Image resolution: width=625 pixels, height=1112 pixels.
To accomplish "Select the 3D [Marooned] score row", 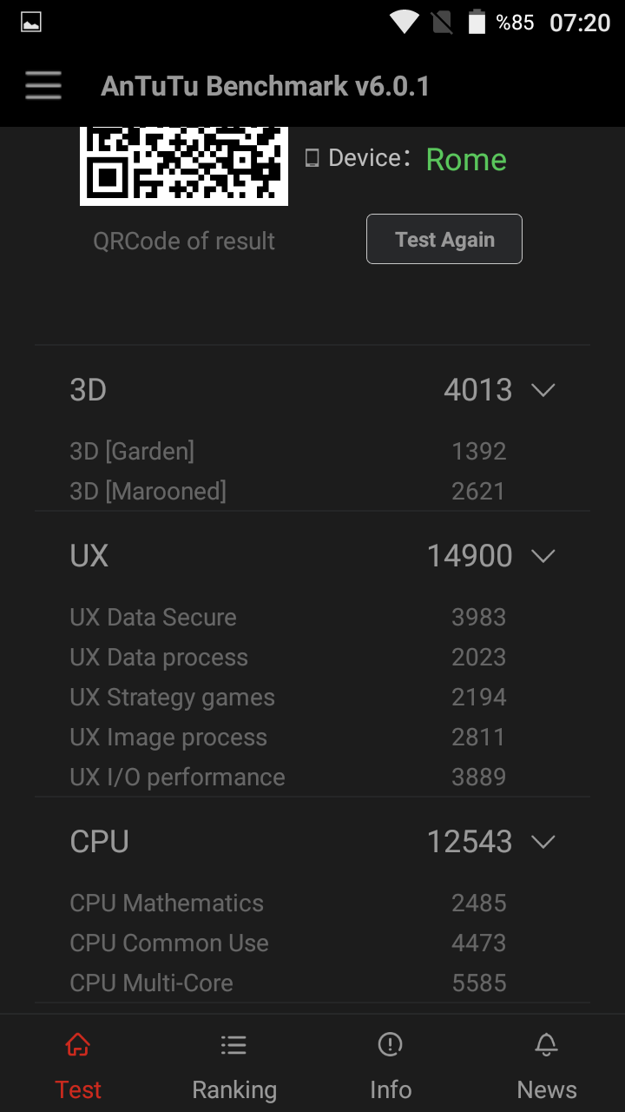I will click(x=312, y=491).
